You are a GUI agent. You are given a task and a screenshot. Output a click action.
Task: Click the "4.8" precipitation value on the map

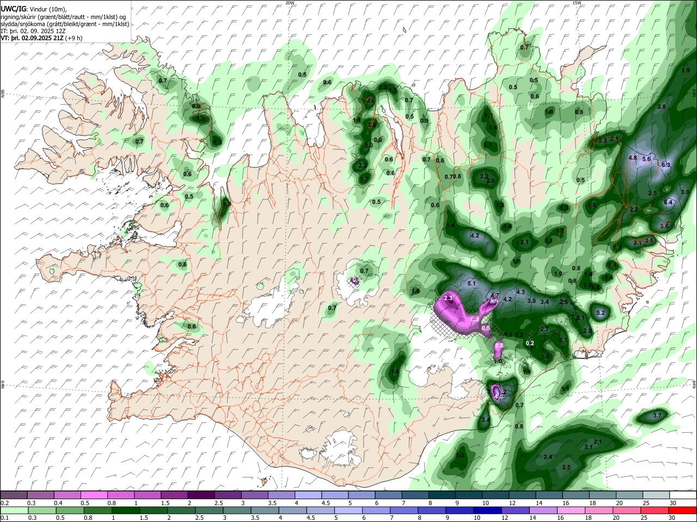633,158
